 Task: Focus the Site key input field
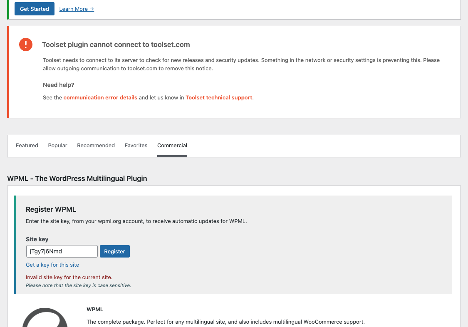[x=62, y=251]
